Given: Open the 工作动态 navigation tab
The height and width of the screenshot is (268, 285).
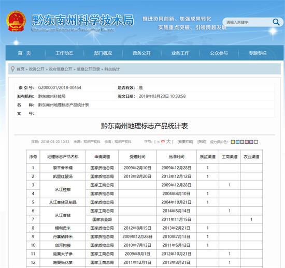Looking at the screenshot, I should (64, 53).
